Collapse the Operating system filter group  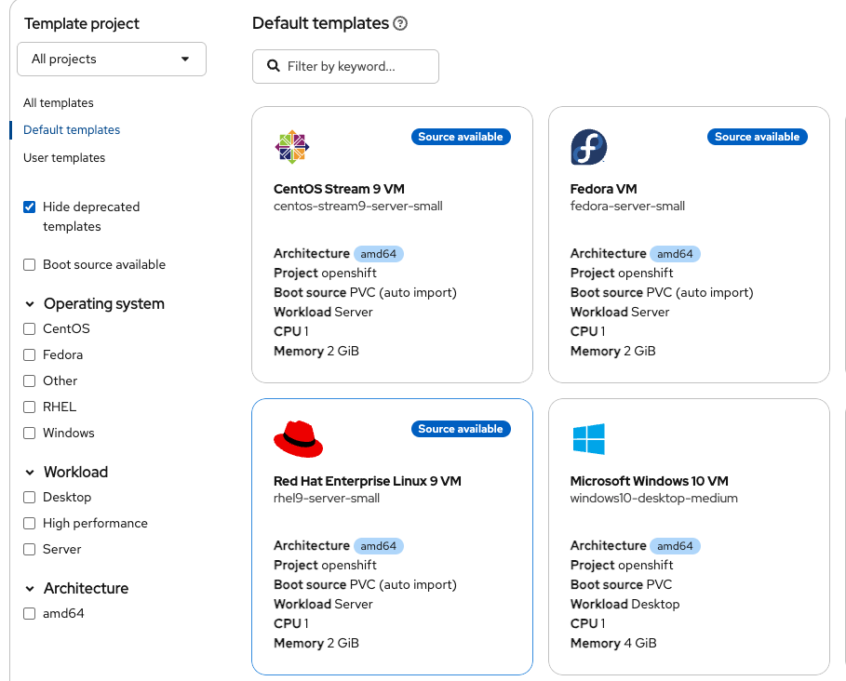tap(31, 304)
